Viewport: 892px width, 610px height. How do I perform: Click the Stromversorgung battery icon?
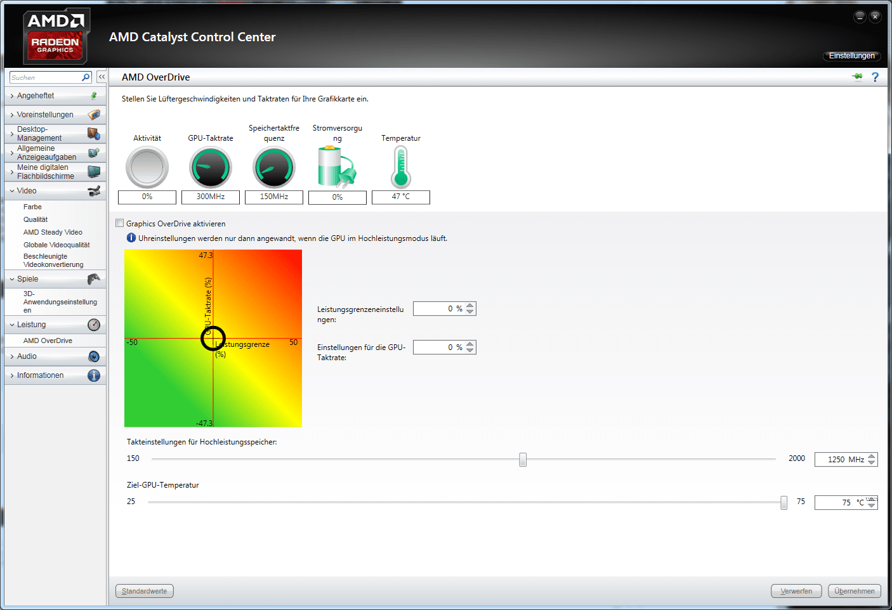pos(337,167)
